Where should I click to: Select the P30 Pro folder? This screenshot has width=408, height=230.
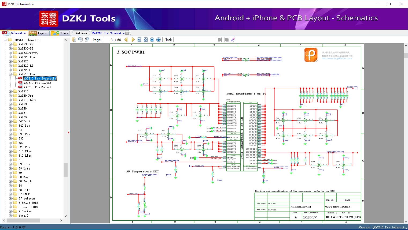point(24,134)
